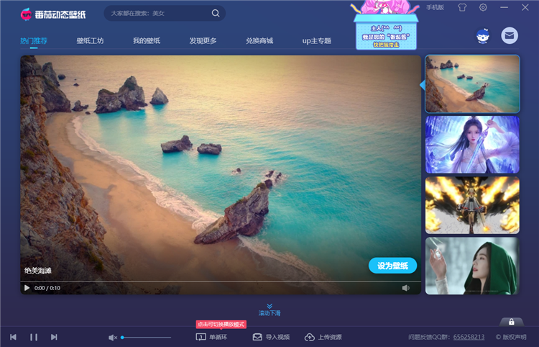Open settings gear icon
Screen dimensions: 539x347
pyautogui.click(x=483, y=7)
